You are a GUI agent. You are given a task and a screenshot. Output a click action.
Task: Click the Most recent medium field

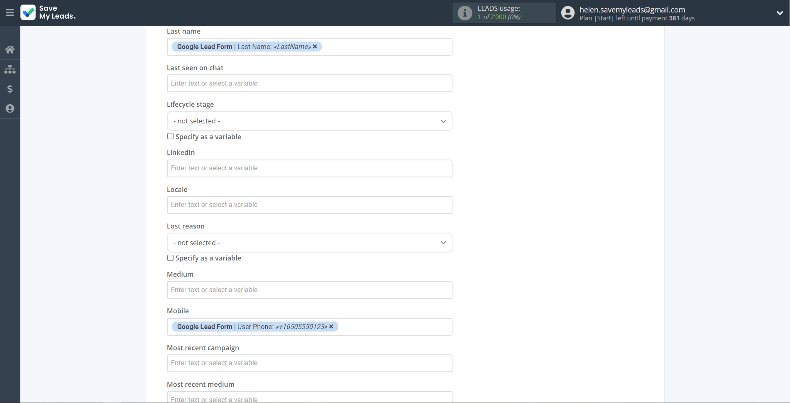click(310, 397)
